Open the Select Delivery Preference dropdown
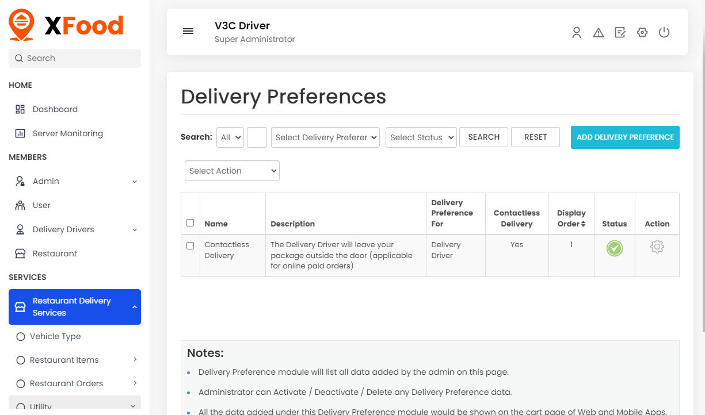705x415 pixels. coord(325,137)
